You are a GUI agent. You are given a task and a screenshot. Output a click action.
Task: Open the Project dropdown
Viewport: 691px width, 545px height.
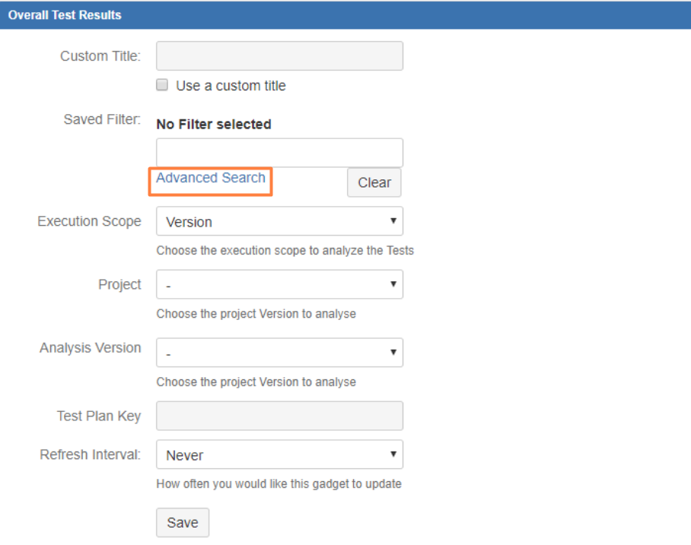point(279,285)
